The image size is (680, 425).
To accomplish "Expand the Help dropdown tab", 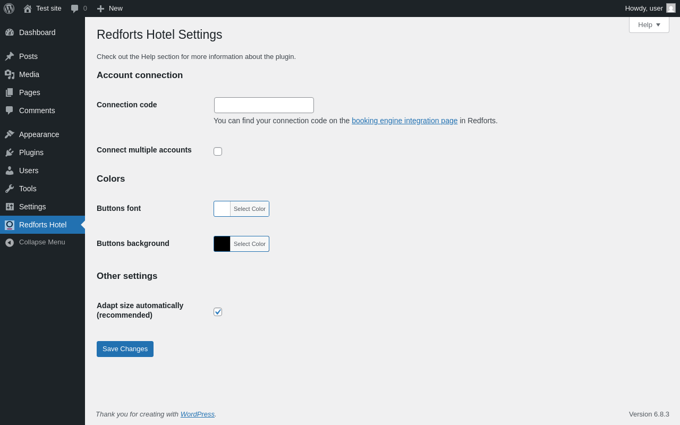I will (649, 24).
